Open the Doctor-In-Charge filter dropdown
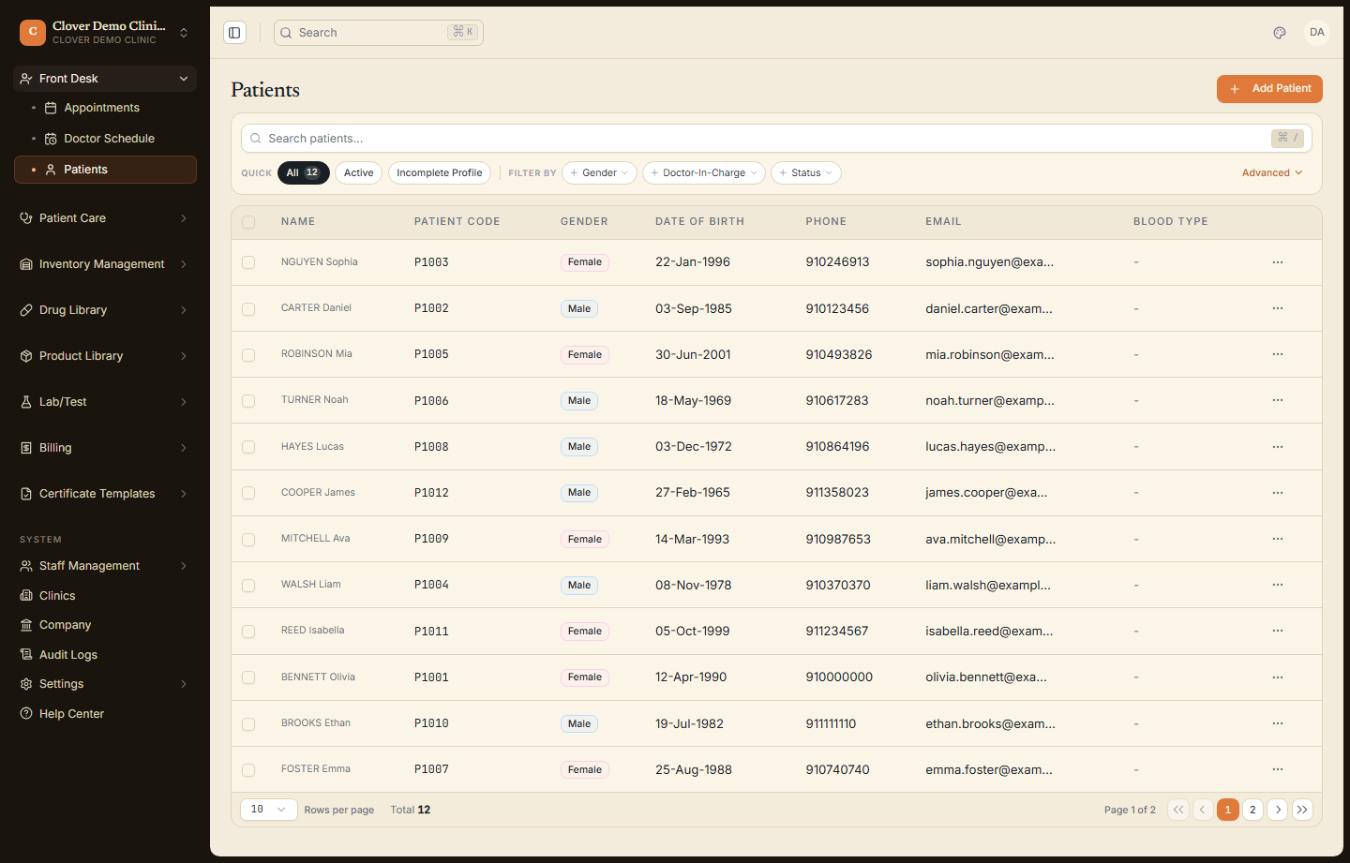The width and height of the screenshot is (1350, 863). coord(704,173)
